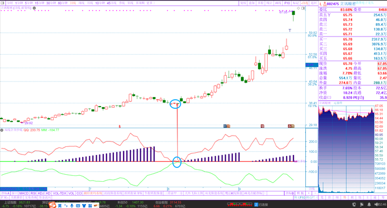Select the KD indicator tab
387x208 pixels.
coord(48,193)
